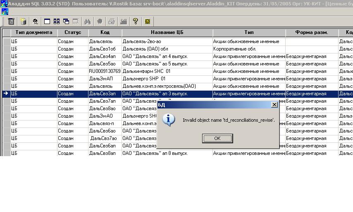This screenshot has width=353, height=212.
Task: Click the yellow clock toolbar icon
Action: [148, 22]
